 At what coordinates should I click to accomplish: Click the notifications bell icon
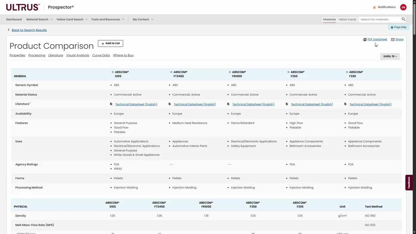point(374,7)
